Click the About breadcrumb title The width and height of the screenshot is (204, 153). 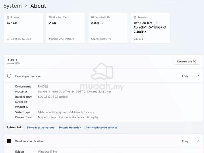tap(38, 6)
